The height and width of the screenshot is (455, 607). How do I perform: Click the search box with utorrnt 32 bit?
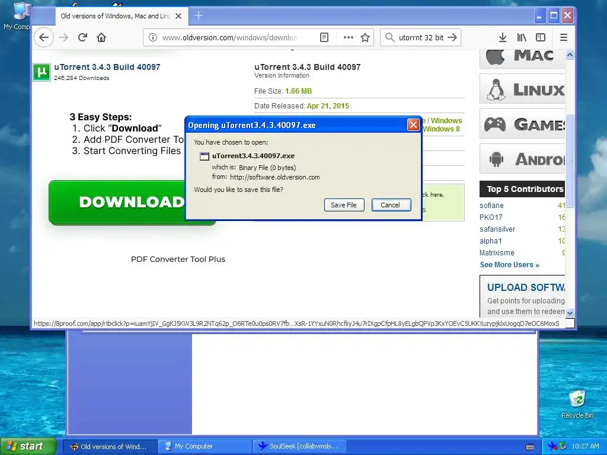tap(421, 37)
